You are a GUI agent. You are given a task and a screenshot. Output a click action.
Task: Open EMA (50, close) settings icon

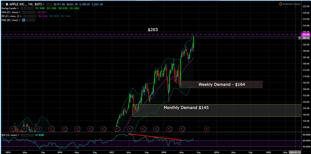pos(27,20)
